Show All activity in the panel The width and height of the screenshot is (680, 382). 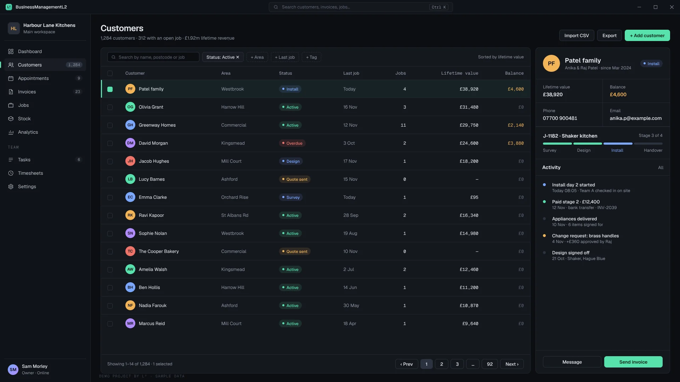661,168
